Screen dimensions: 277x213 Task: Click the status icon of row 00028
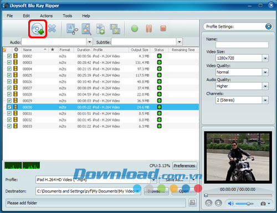click(159, 94)
